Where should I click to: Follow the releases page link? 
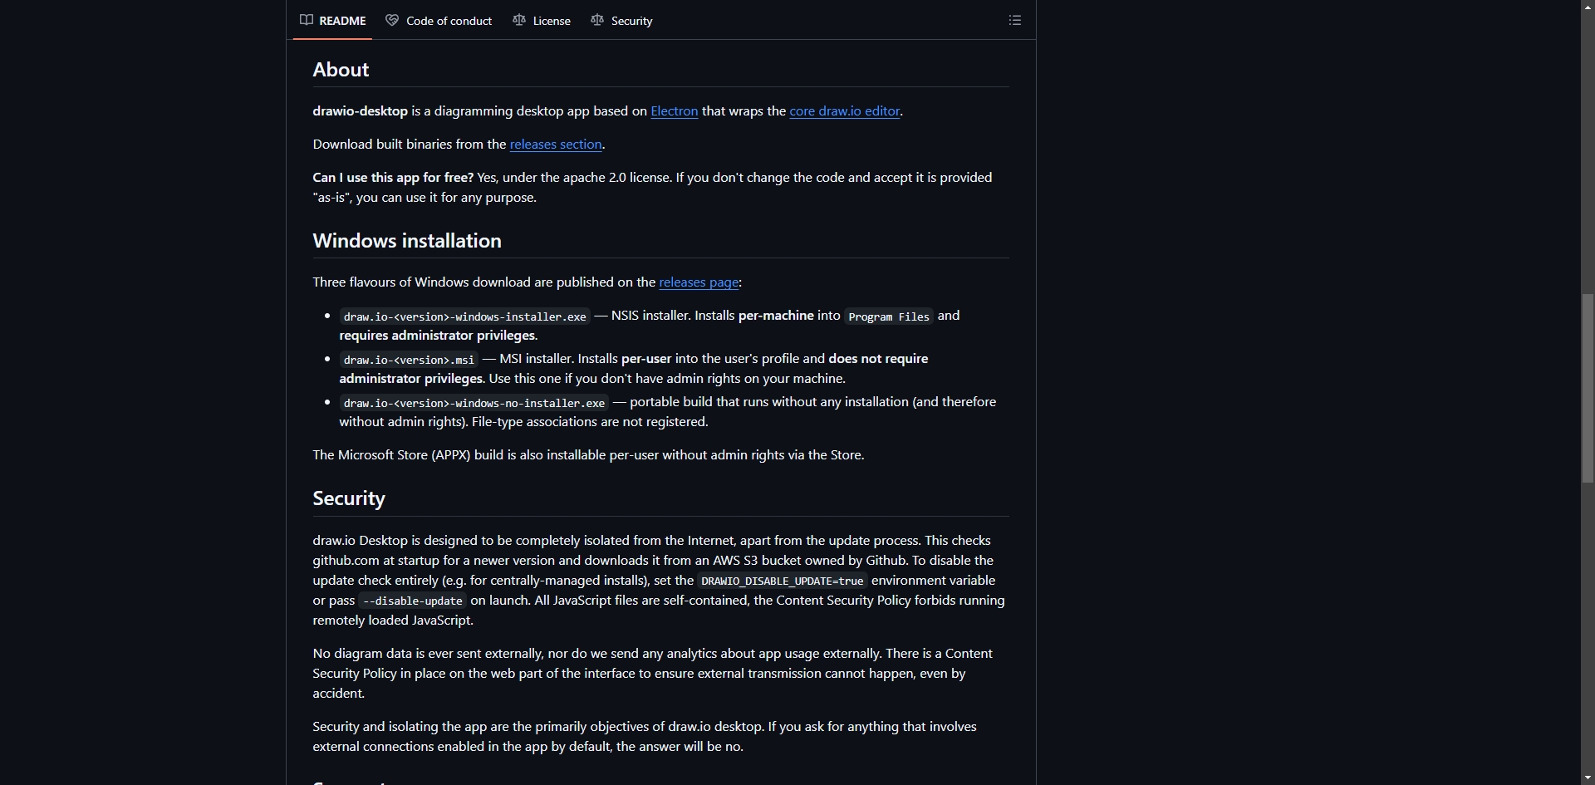(x=699, y=282)
